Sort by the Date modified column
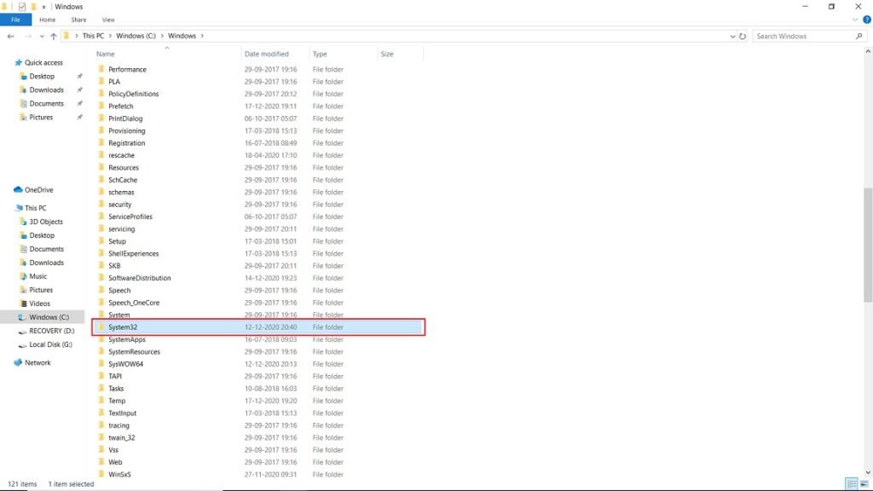The height and width of the screenshot is (491, 873). [267, 54]
